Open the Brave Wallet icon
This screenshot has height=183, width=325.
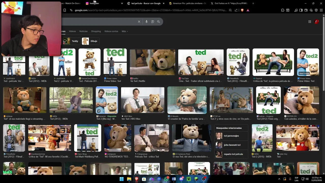[306, 10]
